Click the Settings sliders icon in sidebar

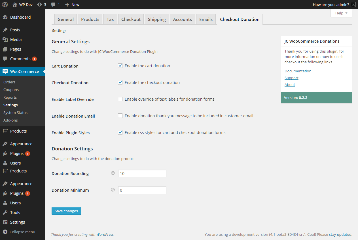click(x=5, y=222)
